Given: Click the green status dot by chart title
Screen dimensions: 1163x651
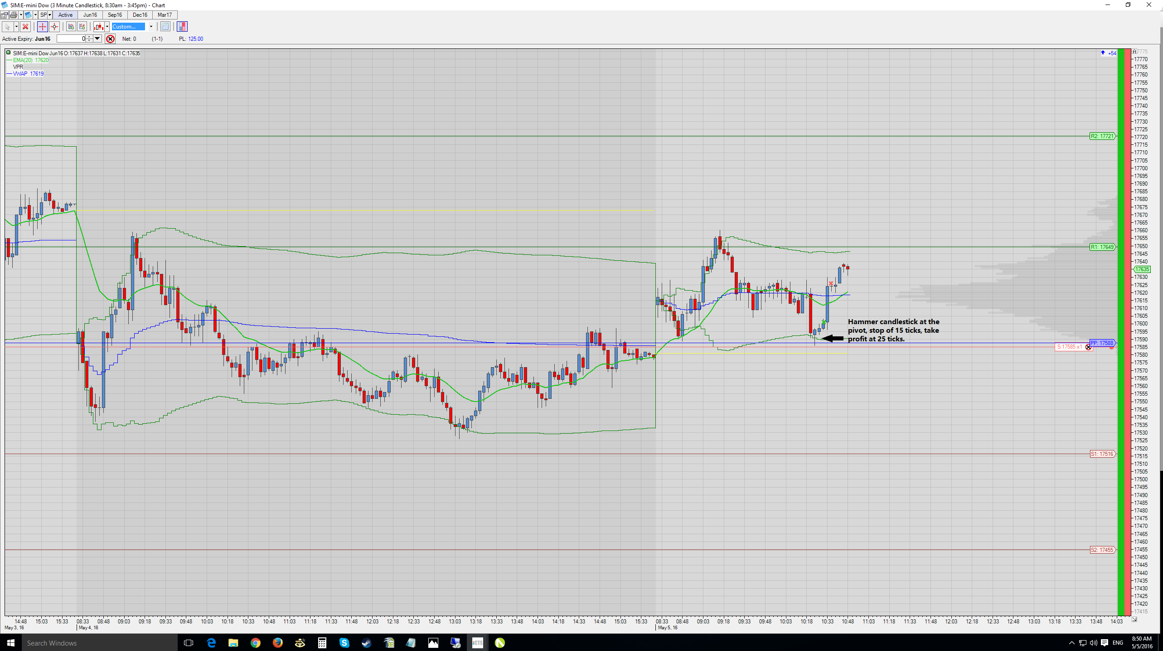Looking at the screenshot, I should point(8,53).
